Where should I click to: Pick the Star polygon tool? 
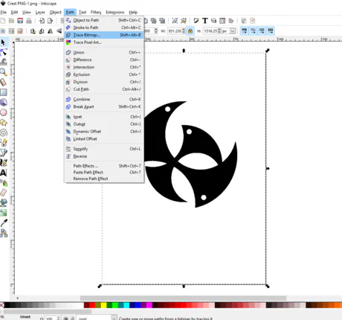coord(4,123)
